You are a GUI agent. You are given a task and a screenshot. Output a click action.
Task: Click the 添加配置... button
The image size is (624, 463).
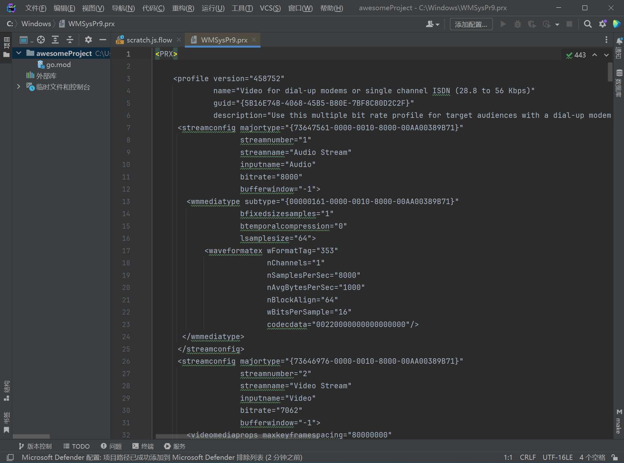tap(471, 24)
